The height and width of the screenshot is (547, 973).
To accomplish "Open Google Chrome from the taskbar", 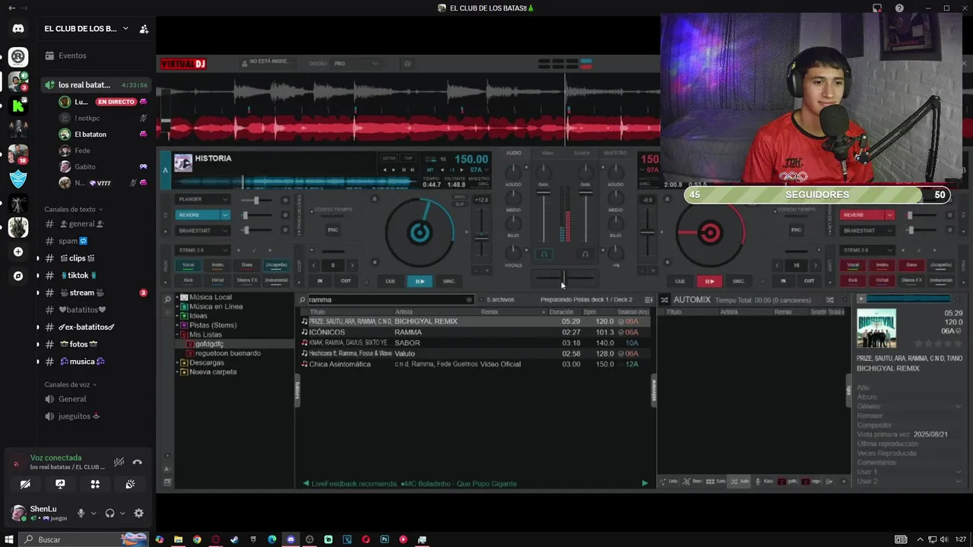I will tap(197, 539).
